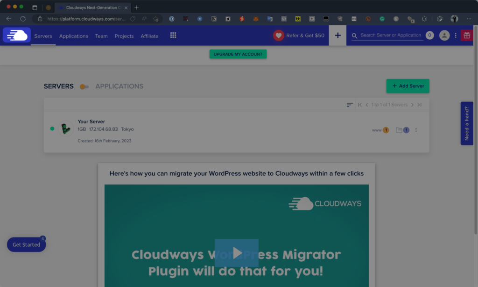Open the browser three-dots settings menu
The width and height of the screenshot is (478, 287).
pos(469,19)
